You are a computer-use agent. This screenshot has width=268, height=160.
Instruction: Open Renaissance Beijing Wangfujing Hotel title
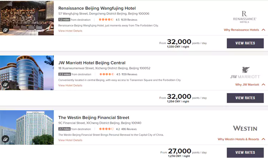[x=97, y=8]
